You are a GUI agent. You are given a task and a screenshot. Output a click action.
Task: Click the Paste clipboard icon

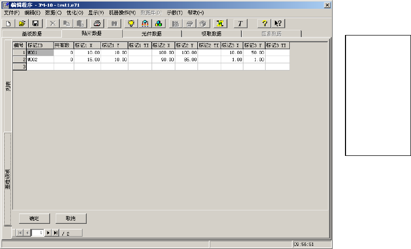tap(80, 24)
